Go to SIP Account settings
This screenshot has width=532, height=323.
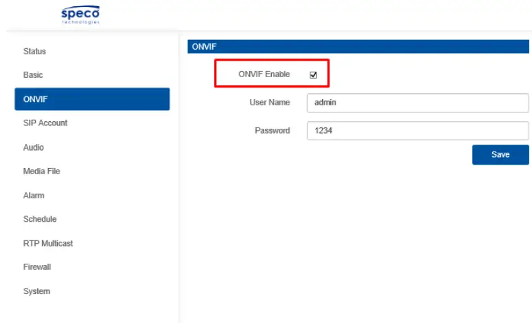[x=45, y=123]
